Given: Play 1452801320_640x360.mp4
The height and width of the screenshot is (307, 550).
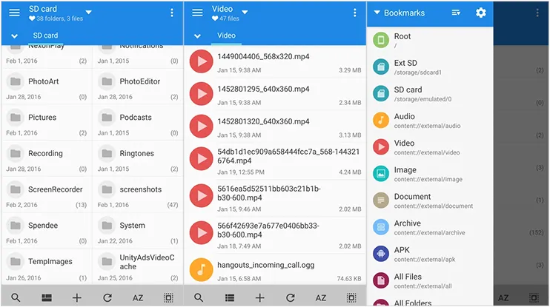Looking at the screenshot, I should [275, 126].
